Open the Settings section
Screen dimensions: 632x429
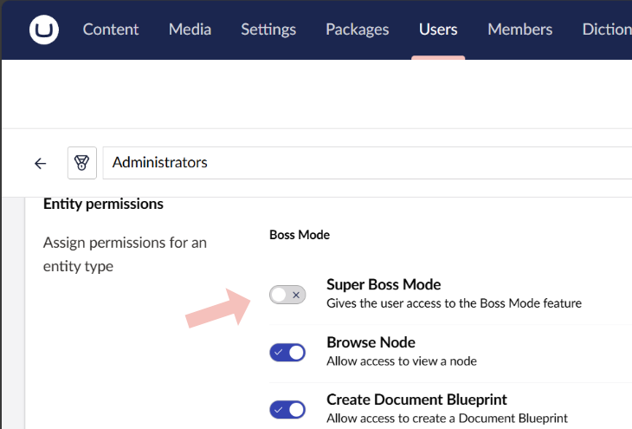coord(268,29)
